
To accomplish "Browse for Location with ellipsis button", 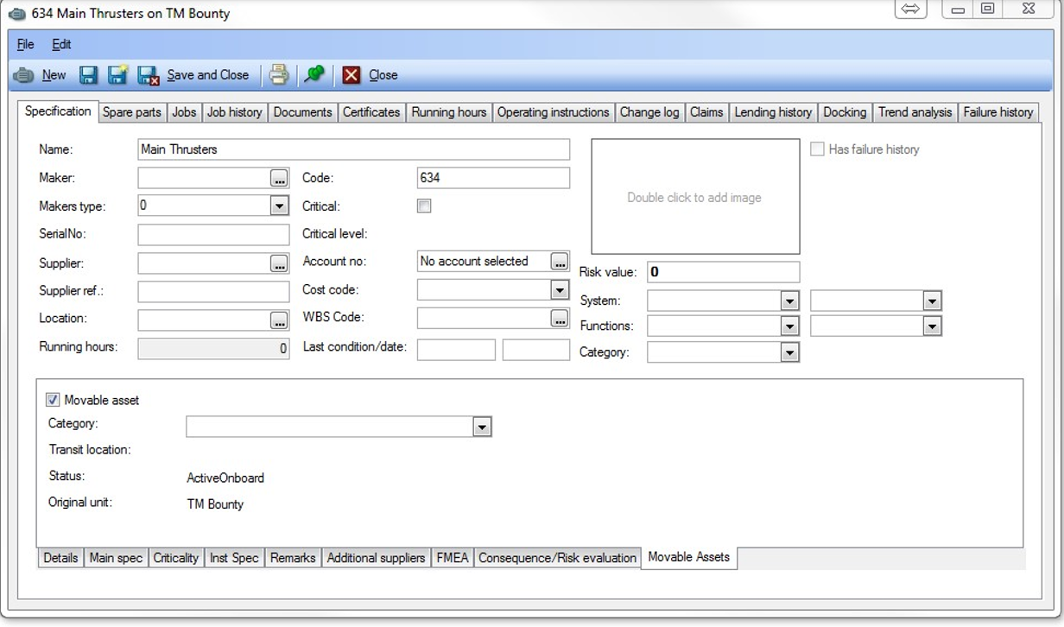I will pyautogui.click(x=278, y=320).
